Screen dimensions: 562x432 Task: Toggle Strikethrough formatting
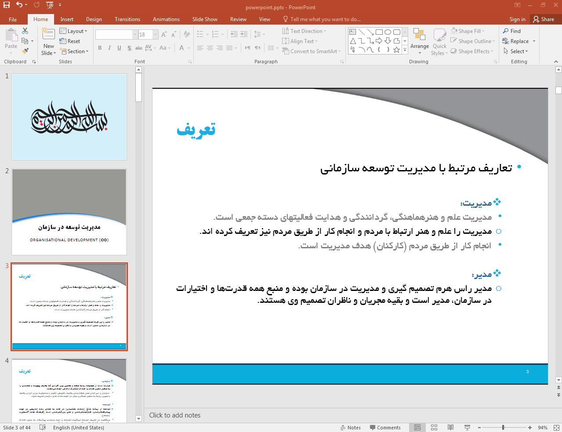[x=138, y=48]
